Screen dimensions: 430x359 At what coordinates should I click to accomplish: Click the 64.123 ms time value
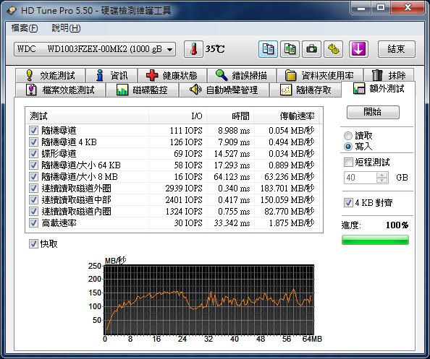tap(232, 177)
